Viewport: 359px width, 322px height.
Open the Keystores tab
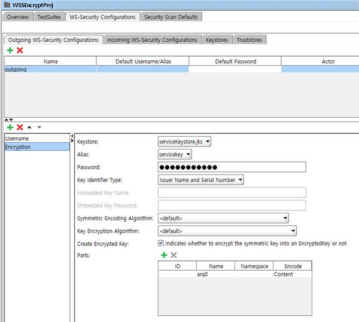coord(216,40)
